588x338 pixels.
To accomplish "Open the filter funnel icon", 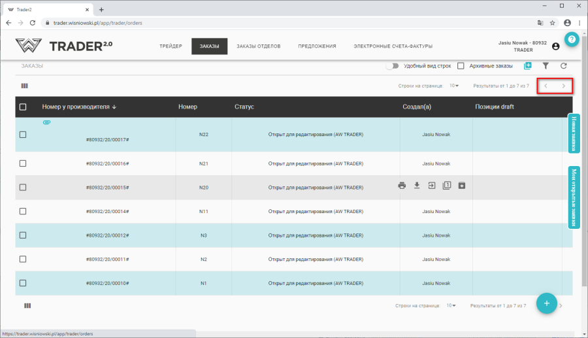I will (546, 66).
